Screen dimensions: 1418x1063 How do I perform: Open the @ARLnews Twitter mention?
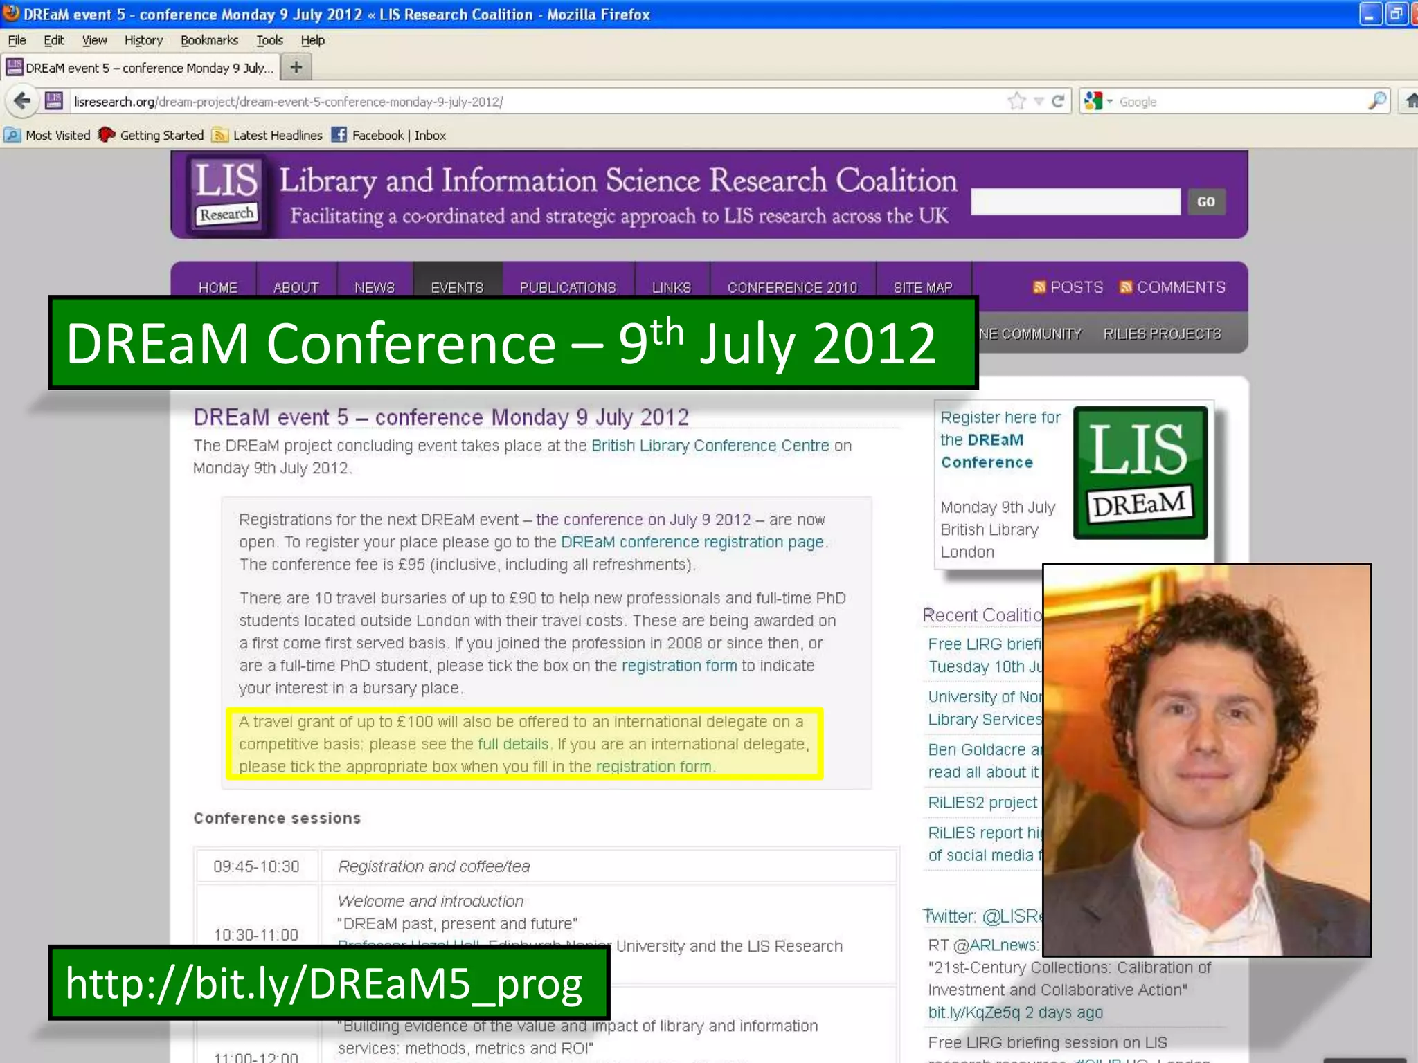(996, 945)
